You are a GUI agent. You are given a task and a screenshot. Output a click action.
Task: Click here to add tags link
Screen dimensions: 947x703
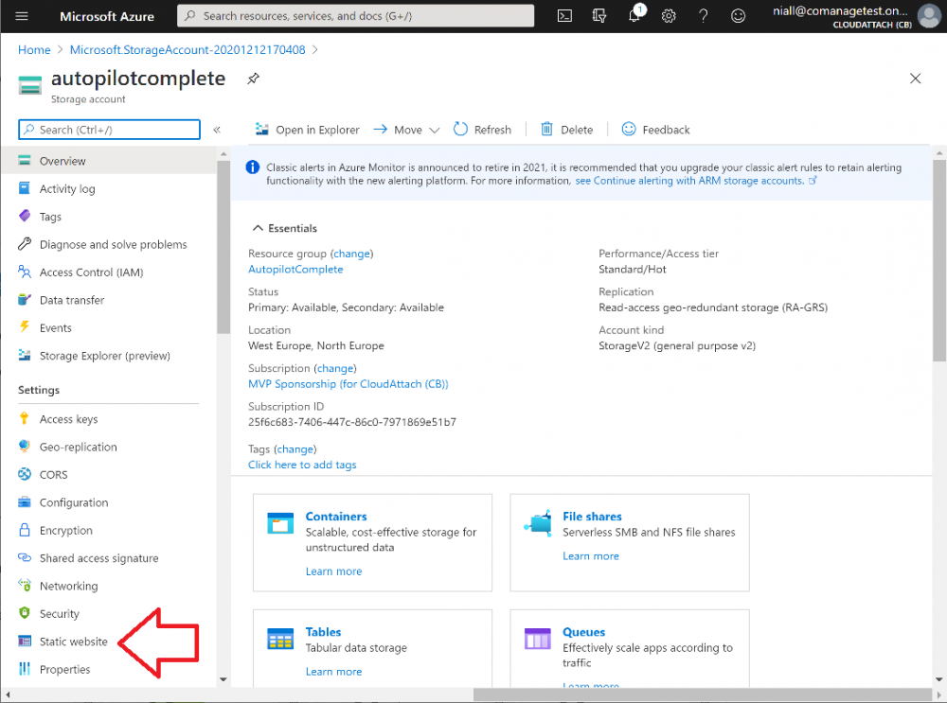(x=303, y=465)
